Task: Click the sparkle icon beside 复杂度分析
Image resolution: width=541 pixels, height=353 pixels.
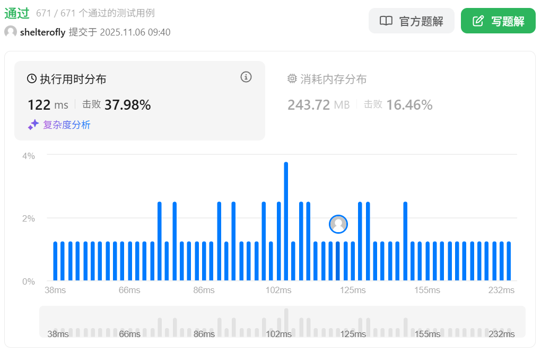Action: click(x=33, y=125)
